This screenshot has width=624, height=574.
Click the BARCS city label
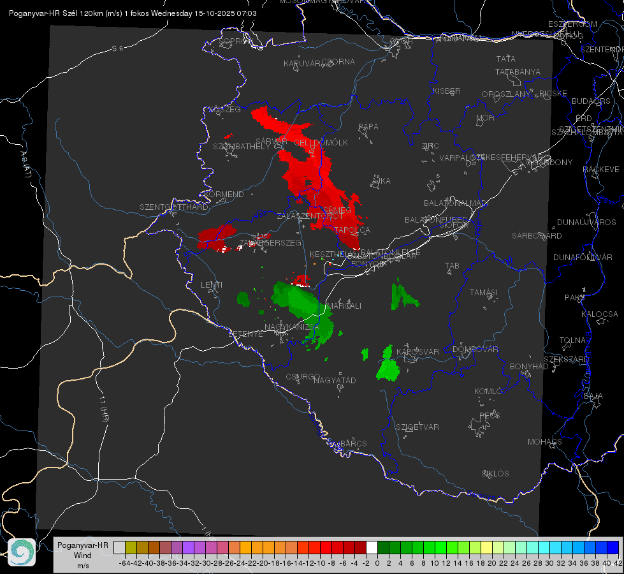point(353,443)
